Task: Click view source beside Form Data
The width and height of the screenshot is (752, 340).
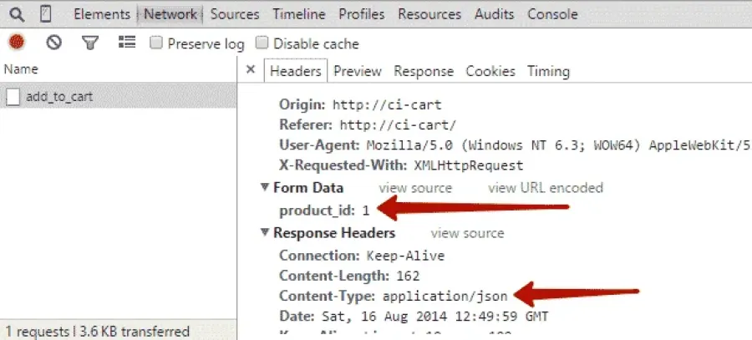Action: point(415,187)
